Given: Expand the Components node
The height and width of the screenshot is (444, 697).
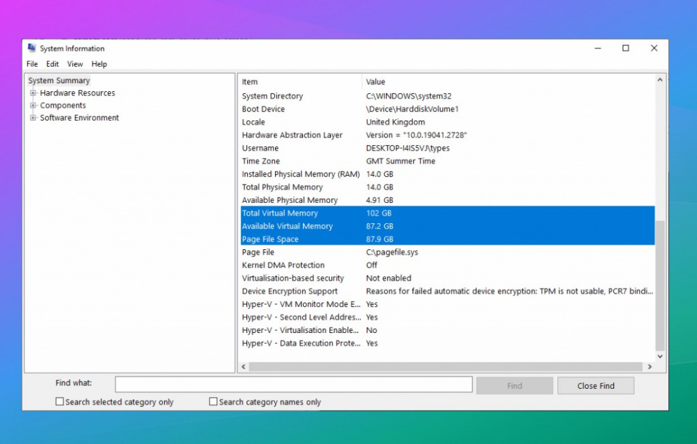Looking at the screenshot, I should click(33, 105).
